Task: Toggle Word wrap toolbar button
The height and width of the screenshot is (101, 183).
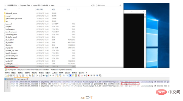Action: pyautogui.click(x=64, y=75)
